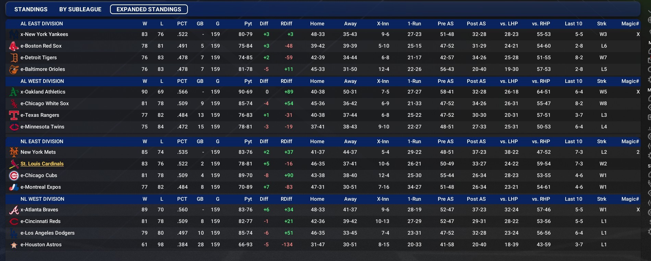
Task: Open the Chicago White Sox team page
Action: (x=45, y=103)
